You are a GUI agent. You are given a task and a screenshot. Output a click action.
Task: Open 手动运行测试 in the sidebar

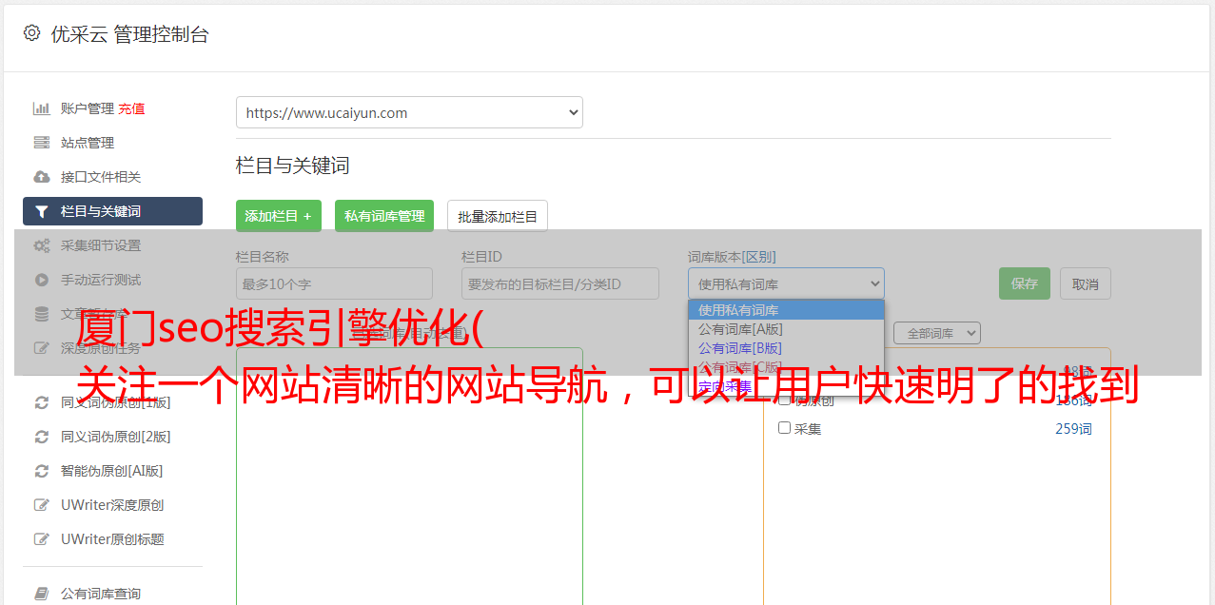(x=101, y=280)
